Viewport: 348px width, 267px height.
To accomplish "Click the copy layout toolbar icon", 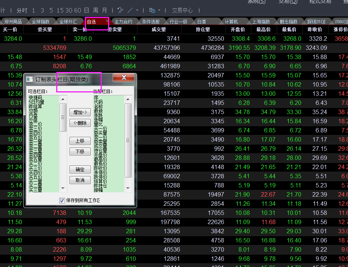I will [x=153, y=10].
